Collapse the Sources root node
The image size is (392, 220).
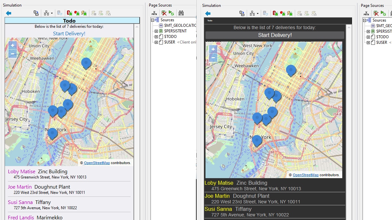point(152,20)
